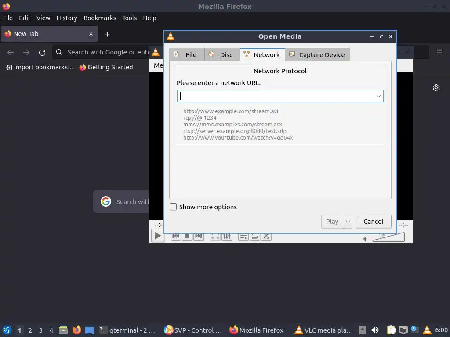
Task: Open a new Firefox tab with plus
Action: [107, 34]
